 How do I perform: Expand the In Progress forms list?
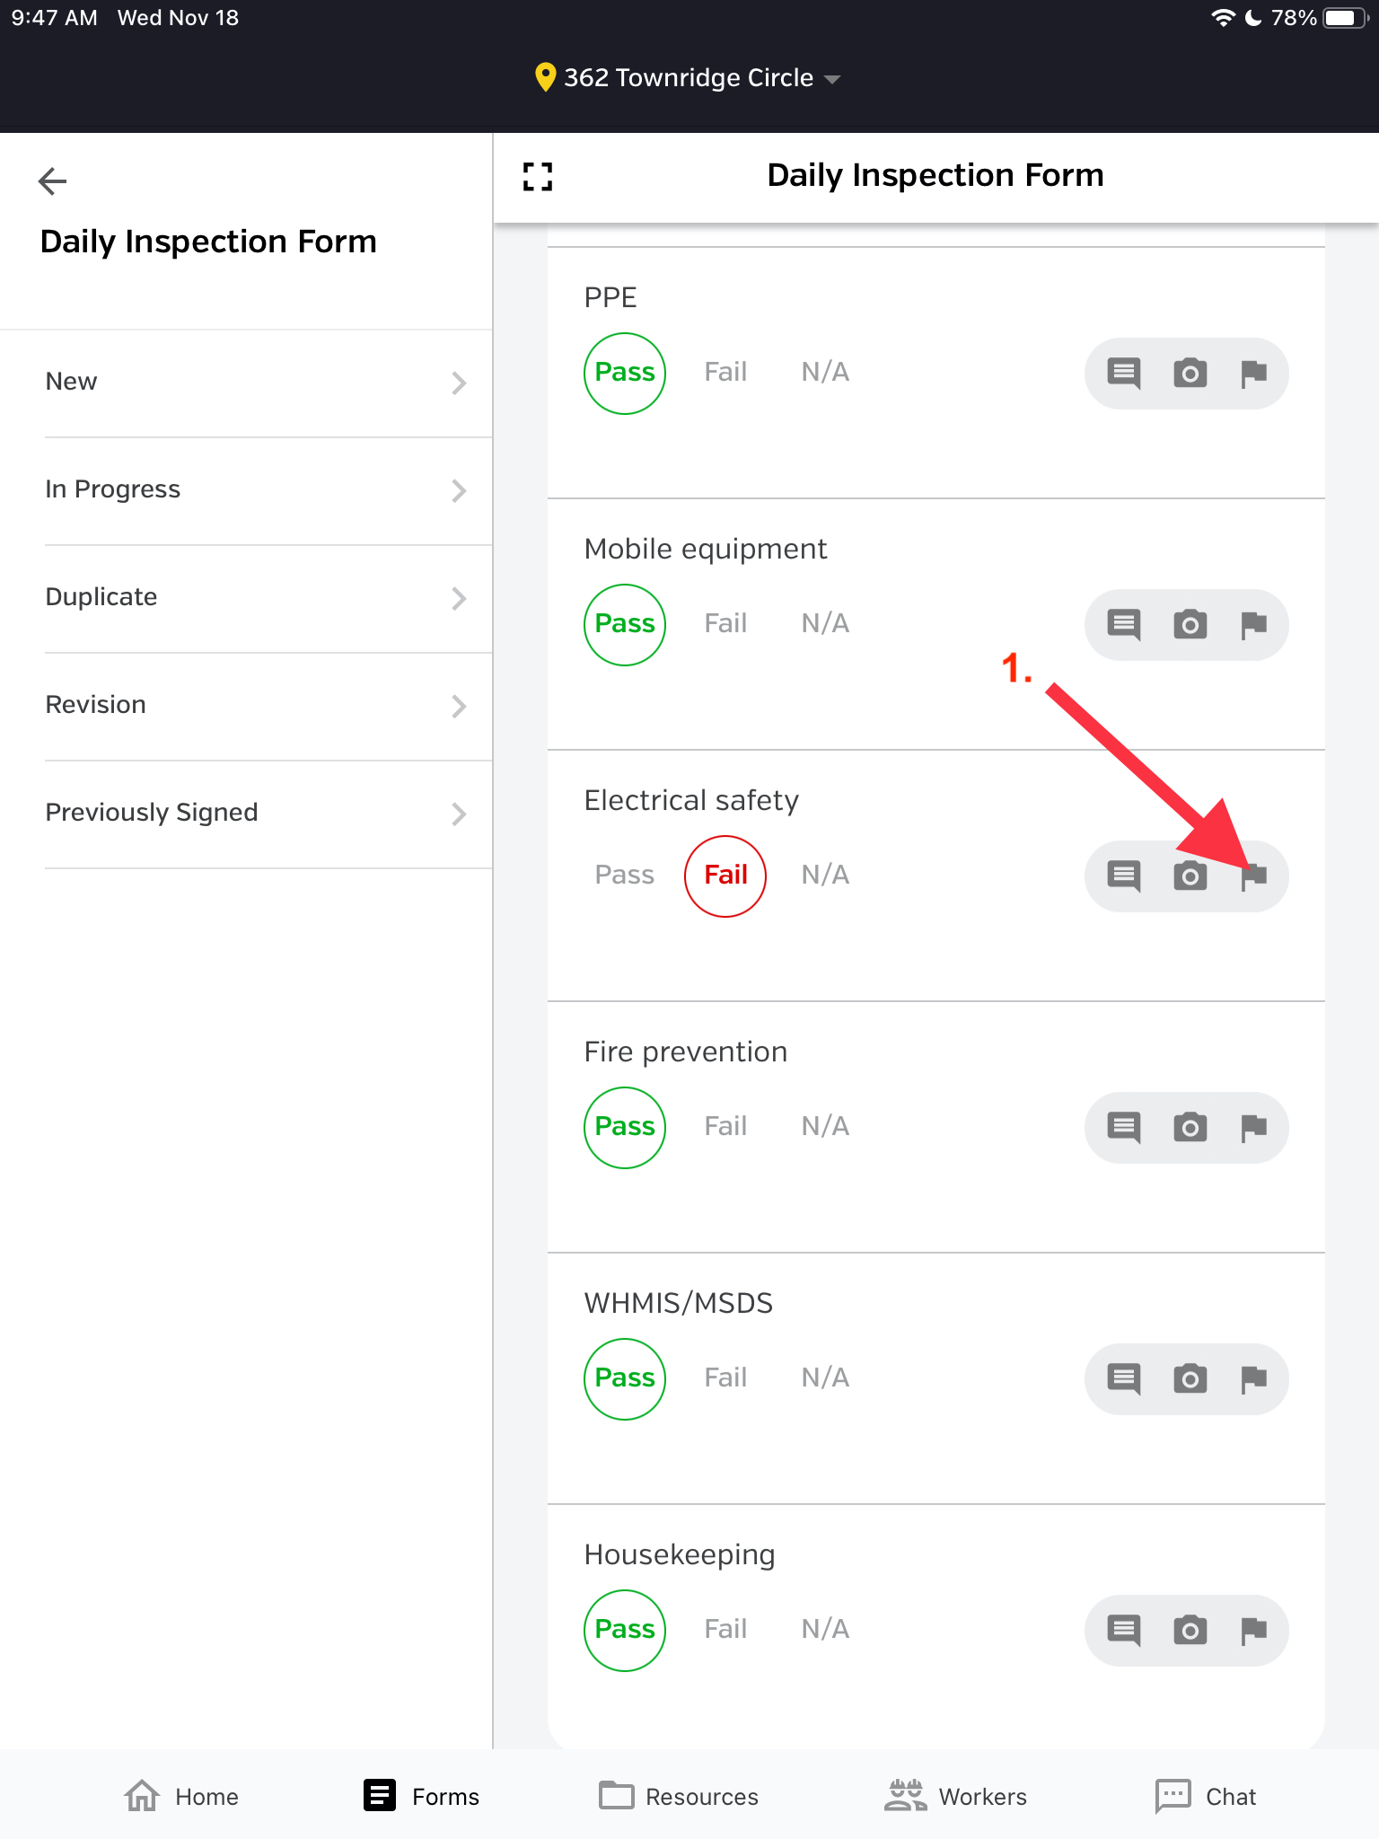(x=256, y=489)
